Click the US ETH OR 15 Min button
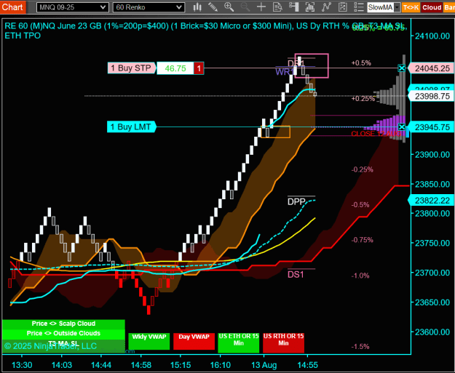The height and width of the screenshot is (373, 455). (x=239, y=342)
